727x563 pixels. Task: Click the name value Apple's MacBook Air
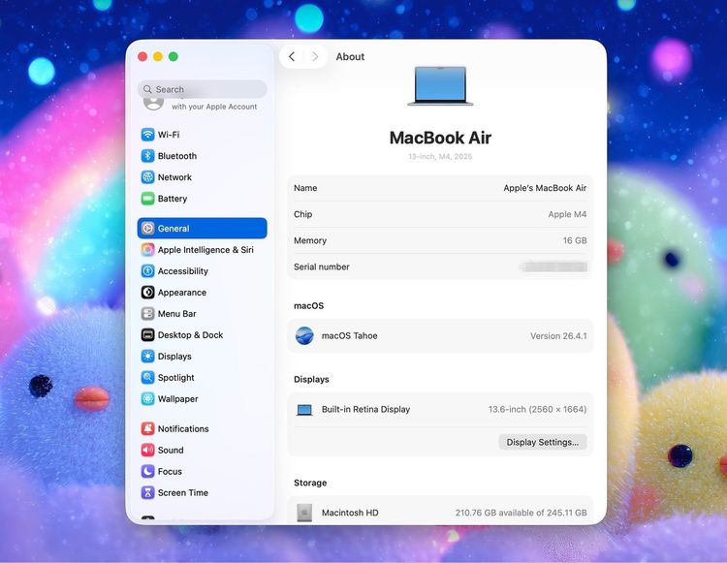(545, 188)
